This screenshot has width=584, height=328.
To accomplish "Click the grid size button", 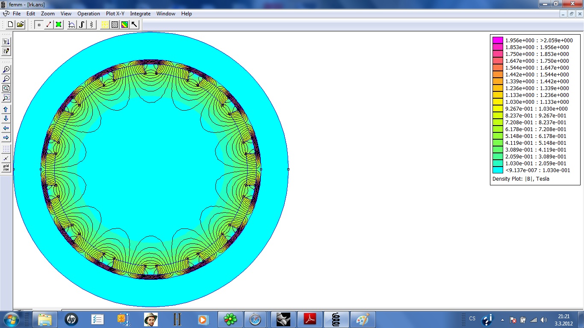I will coord(6,168).
